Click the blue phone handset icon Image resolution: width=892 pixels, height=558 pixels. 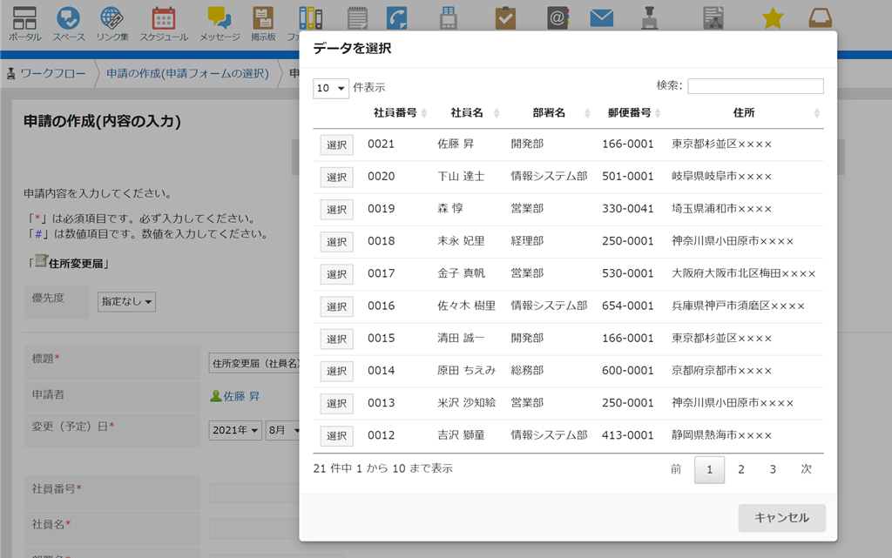tap(396, 19)
